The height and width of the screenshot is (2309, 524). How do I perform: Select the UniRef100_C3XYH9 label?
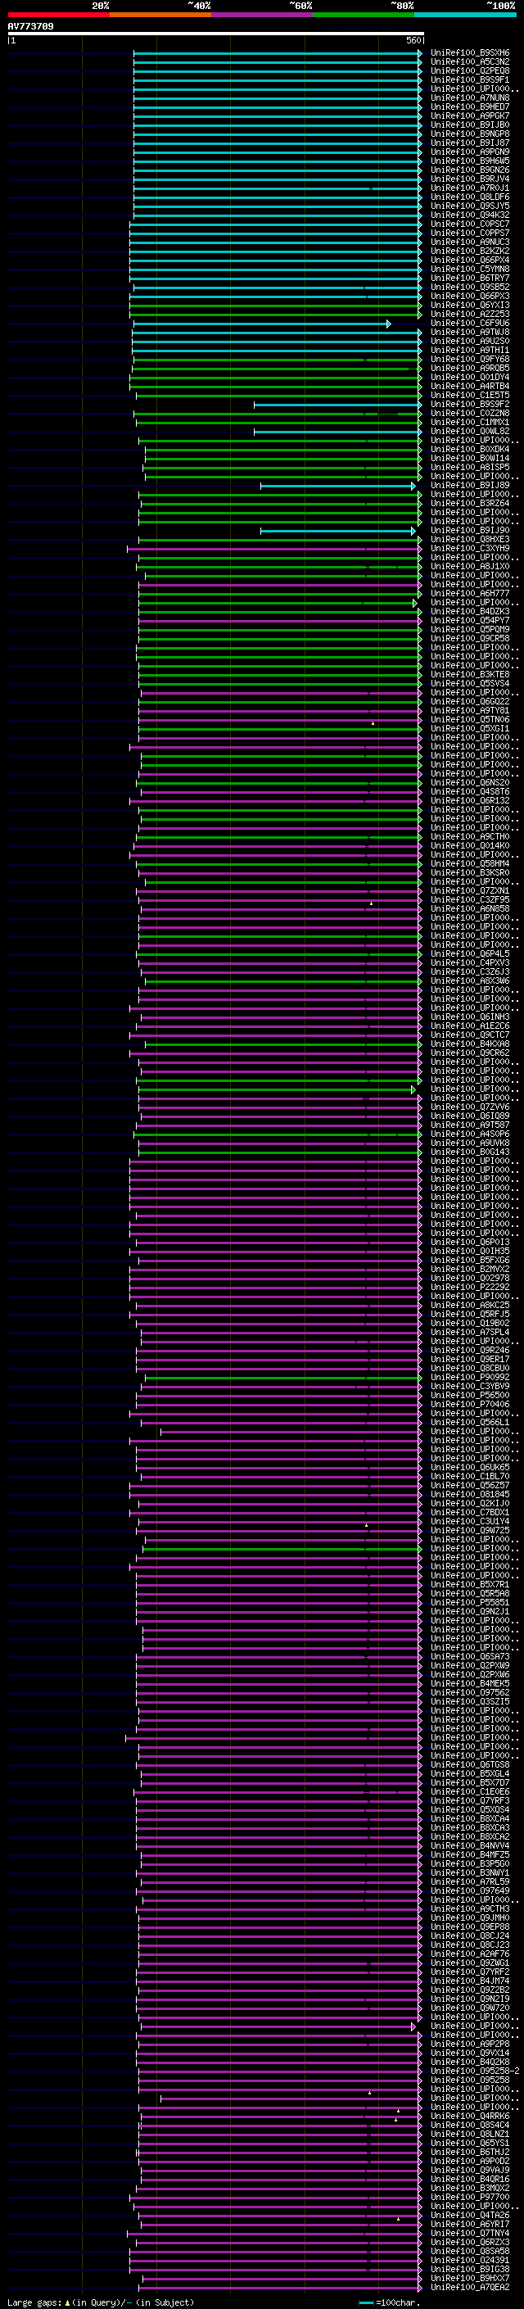pos(470,549)
